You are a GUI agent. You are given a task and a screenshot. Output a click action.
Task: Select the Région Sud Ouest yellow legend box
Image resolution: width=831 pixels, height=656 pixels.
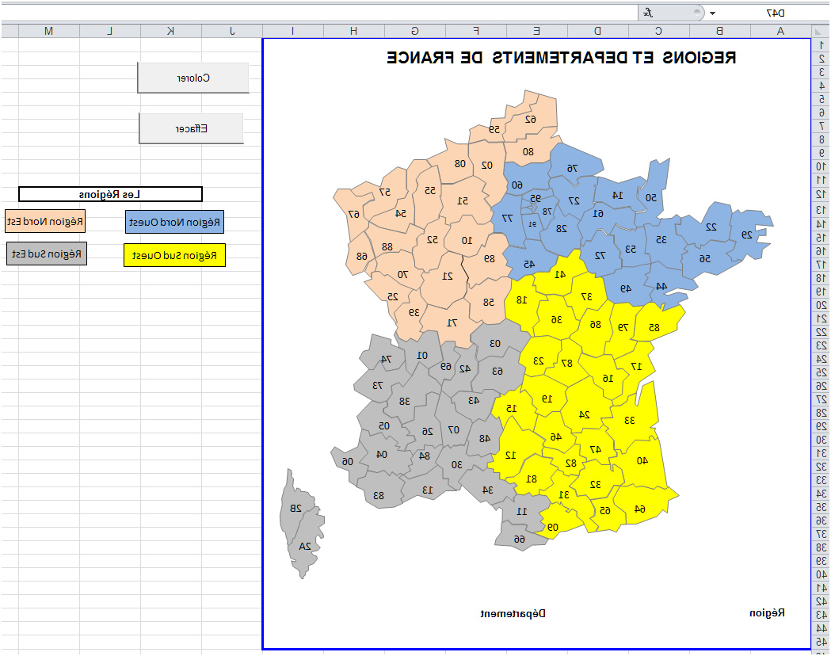(174, 255)
